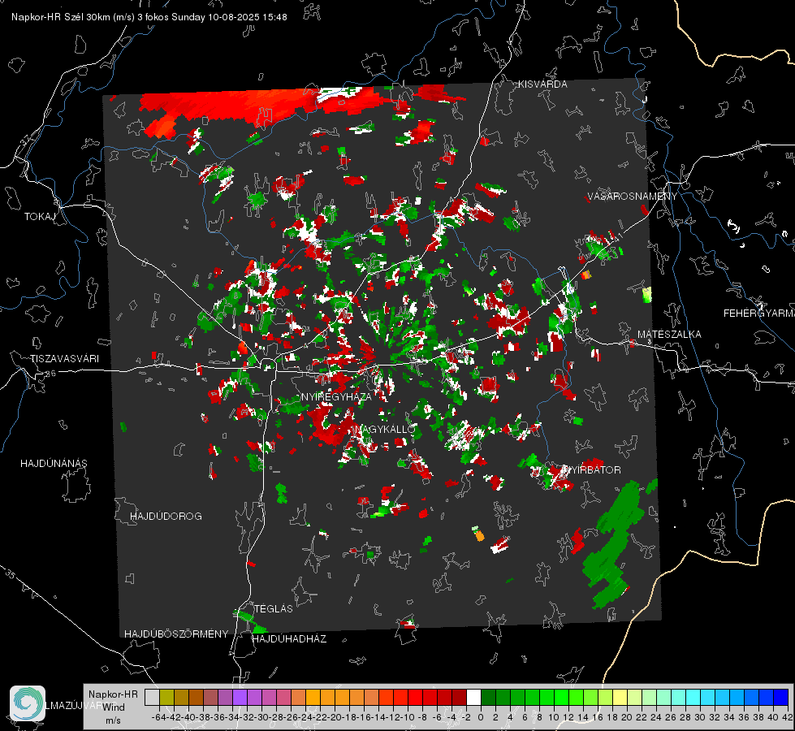Click the HAJDÚHADHÁZ city label
This screenshot has height=731, width=795.
pyautogui.click(x=289, y=639)
